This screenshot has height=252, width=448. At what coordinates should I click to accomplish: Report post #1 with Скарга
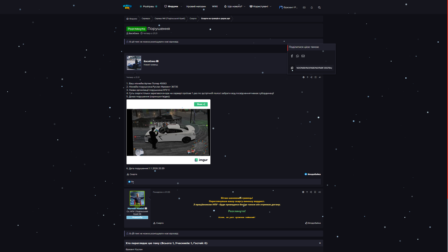coord(132,174)
